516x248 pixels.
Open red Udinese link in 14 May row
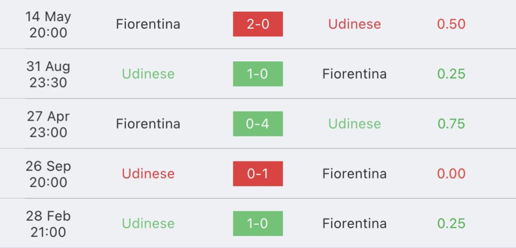pos(354,24)
